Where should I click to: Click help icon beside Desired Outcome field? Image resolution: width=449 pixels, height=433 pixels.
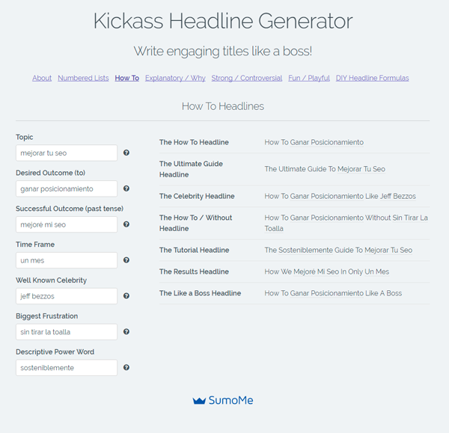[x=126, y=188]
